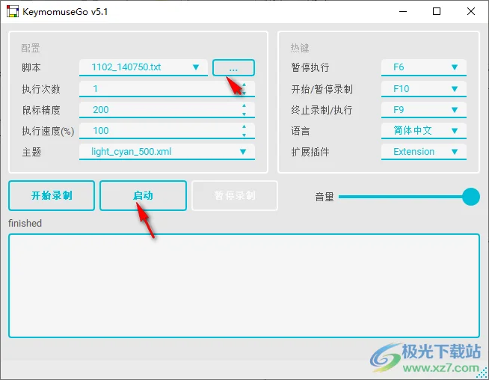Click inside the empty log output box
This screenshot has width=489, height=380.
[x=244, y=286]
